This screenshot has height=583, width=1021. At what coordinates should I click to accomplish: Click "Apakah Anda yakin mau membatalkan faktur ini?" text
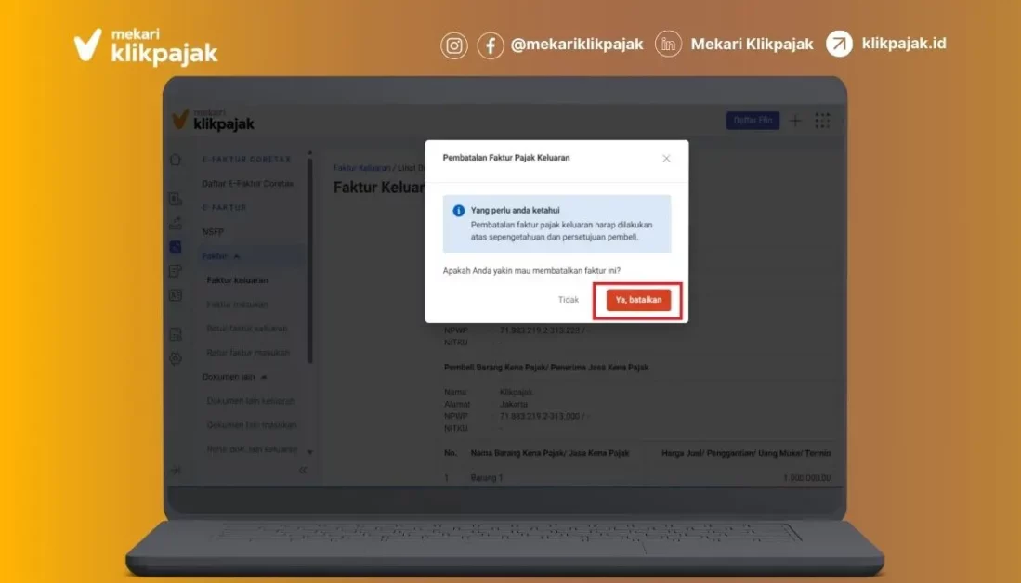pos(531,271)
